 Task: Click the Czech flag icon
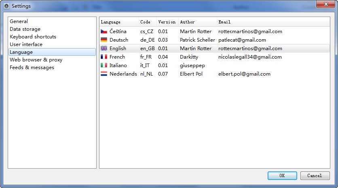[104, 32]
